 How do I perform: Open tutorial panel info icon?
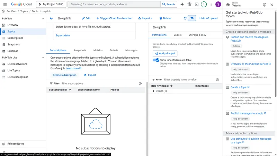265,5
